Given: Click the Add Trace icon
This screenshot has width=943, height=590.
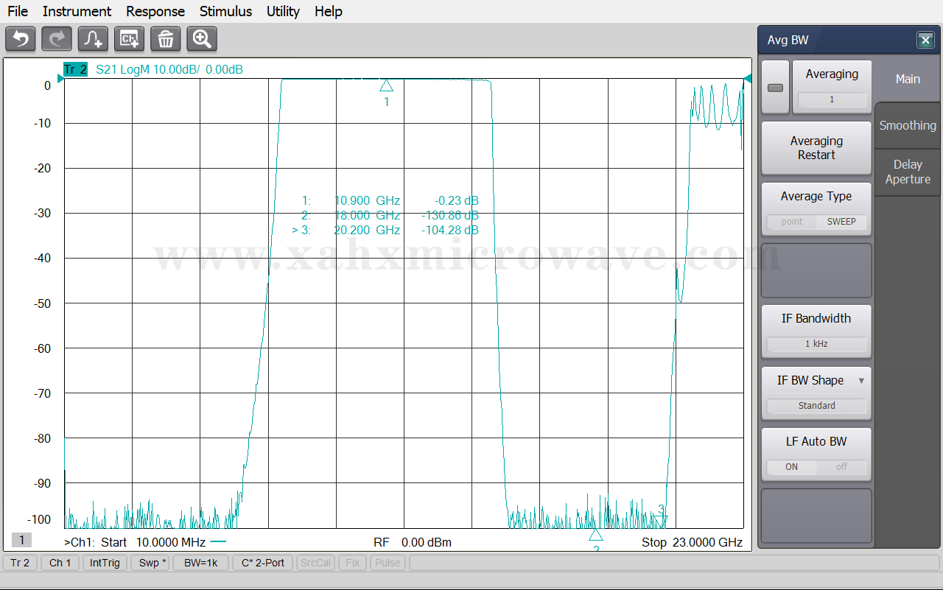Looking at the screenshot, I should click(x=93, y=39).
